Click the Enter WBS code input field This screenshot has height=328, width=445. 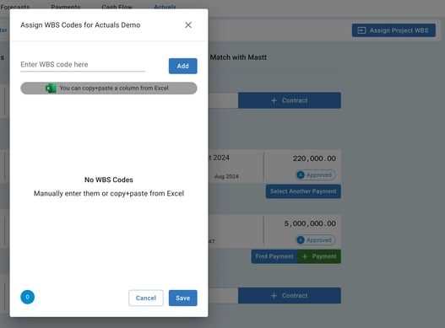tap(83, 64)
